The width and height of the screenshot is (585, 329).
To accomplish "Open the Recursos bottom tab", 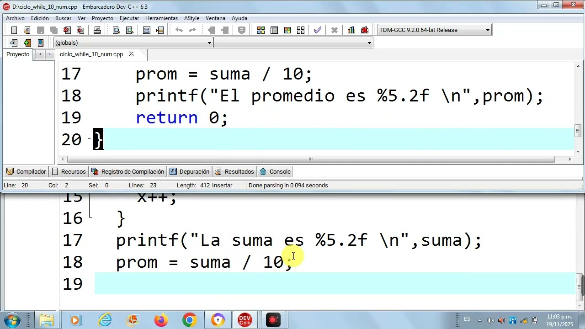I will (x=69, y=172).
